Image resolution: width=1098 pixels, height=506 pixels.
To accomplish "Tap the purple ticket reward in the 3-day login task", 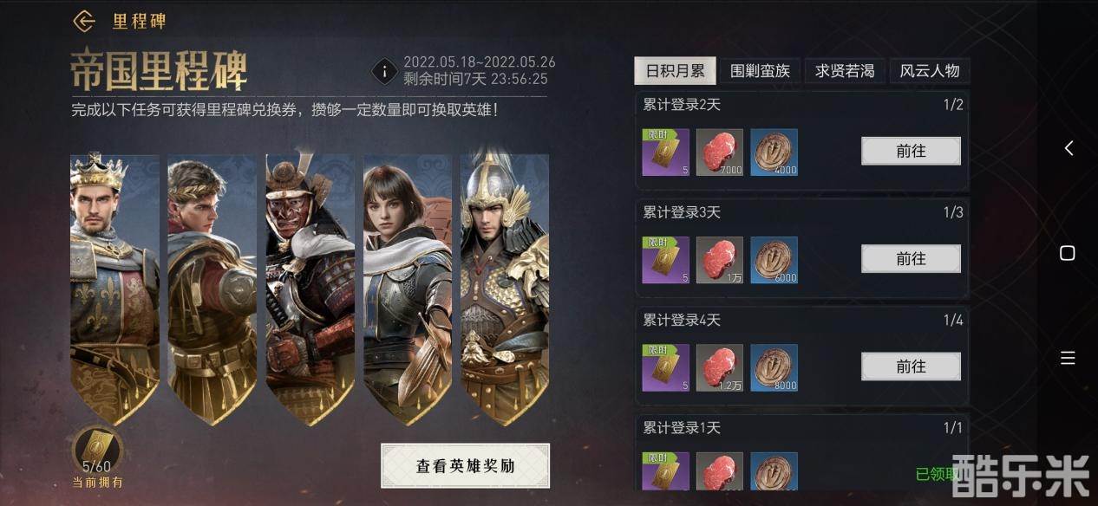I will tap(665, 260).
